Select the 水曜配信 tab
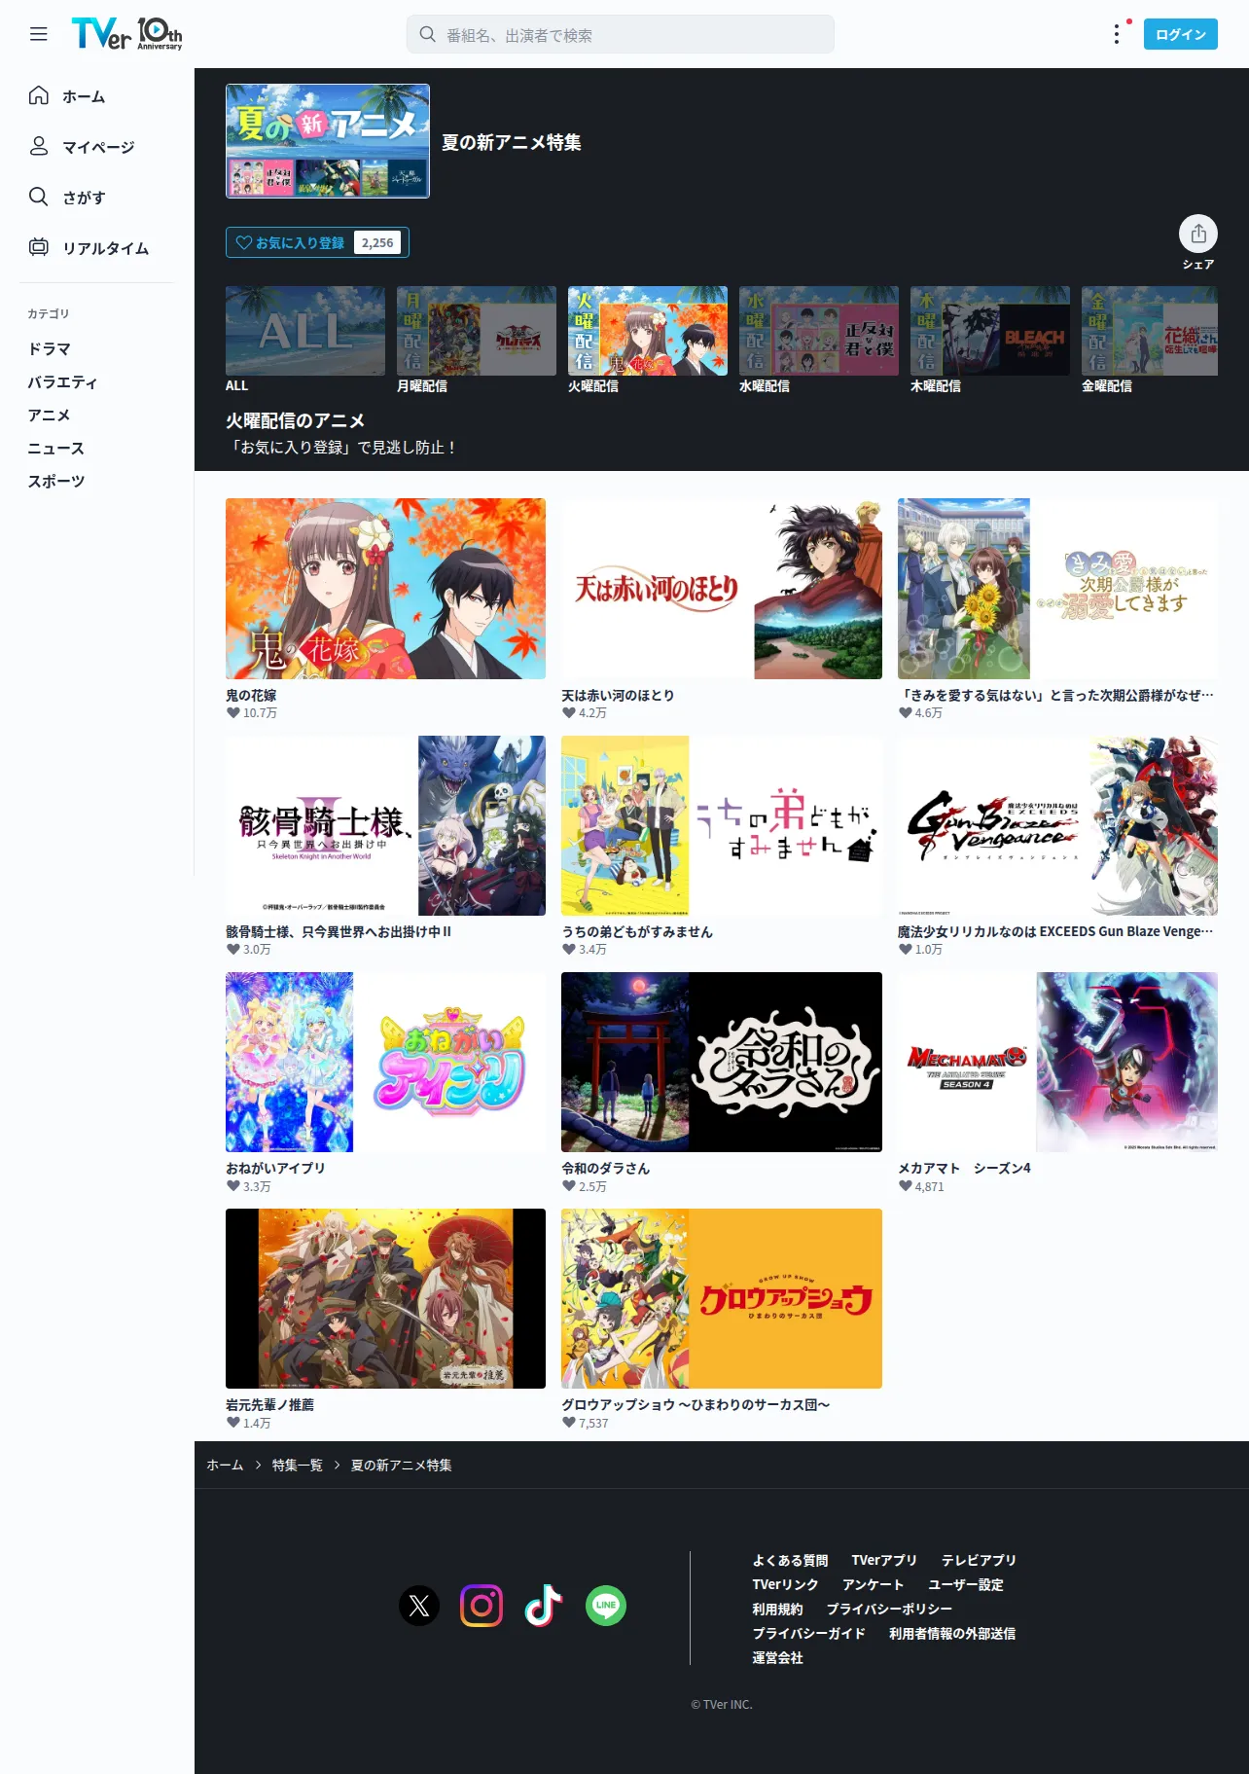The width and height of the screenshot is (1249, 1774). click(819, 340)
